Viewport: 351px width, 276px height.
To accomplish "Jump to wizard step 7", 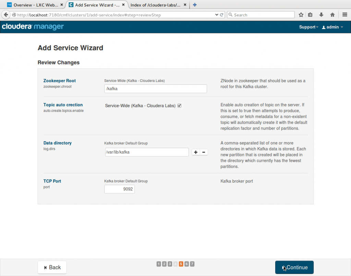I will (x=192, y=264).
